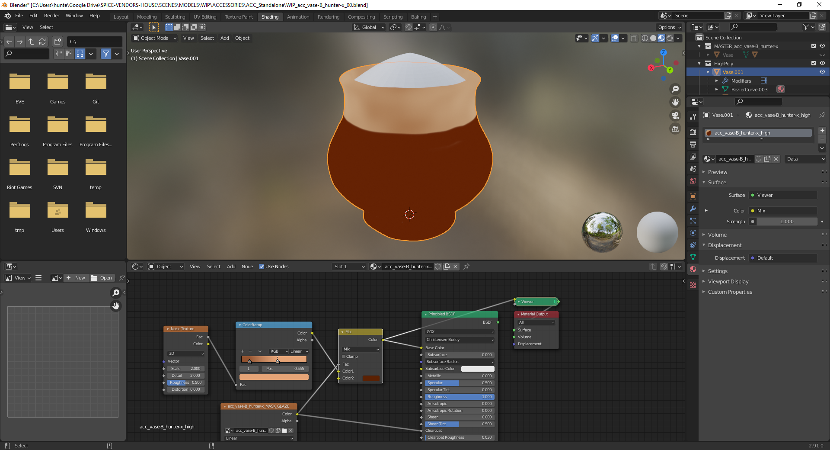Toggle camera view with the camera icon
The image size is (830, 450).
pos(675,116)
